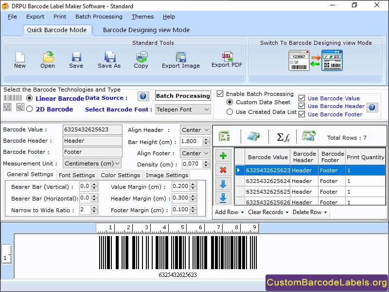389x292 pixels.
Task: Select Custom Data Sheet option
Action: tap(230, 102)
